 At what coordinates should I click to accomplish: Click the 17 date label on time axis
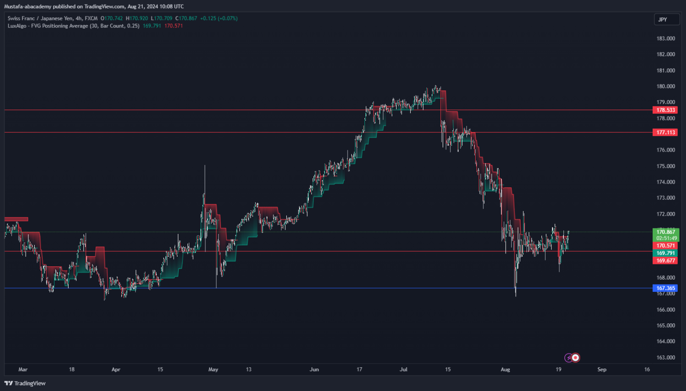(359, 370)
